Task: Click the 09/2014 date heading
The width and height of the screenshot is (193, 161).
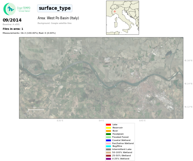Action: coord(12,20)
